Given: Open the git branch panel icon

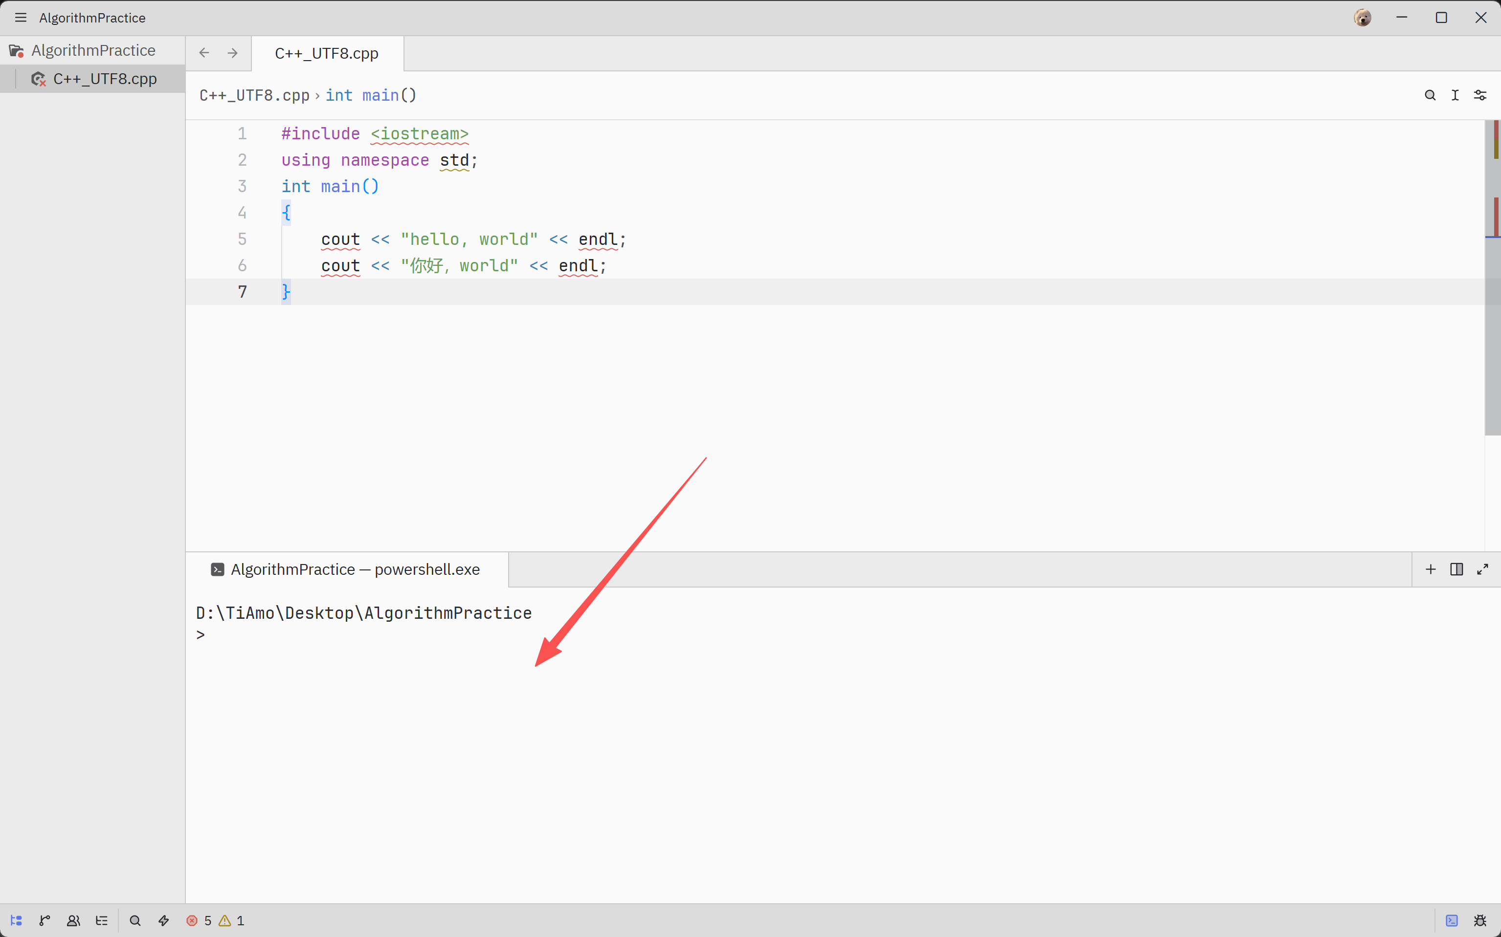Looking at the screenshot, I should pyautogui.click(x=45, y=921).
